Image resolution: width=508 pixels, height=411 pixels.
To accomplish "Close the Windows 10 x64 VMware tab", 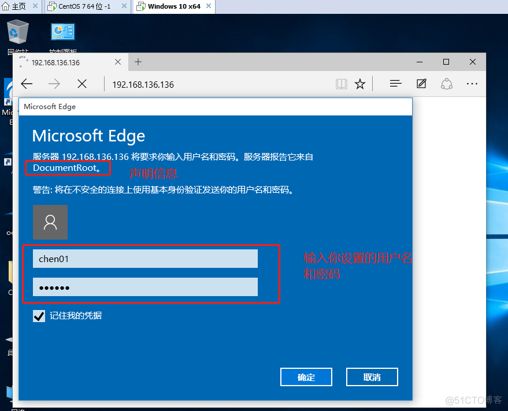I will pyautogui.click(x=209, y=6).
